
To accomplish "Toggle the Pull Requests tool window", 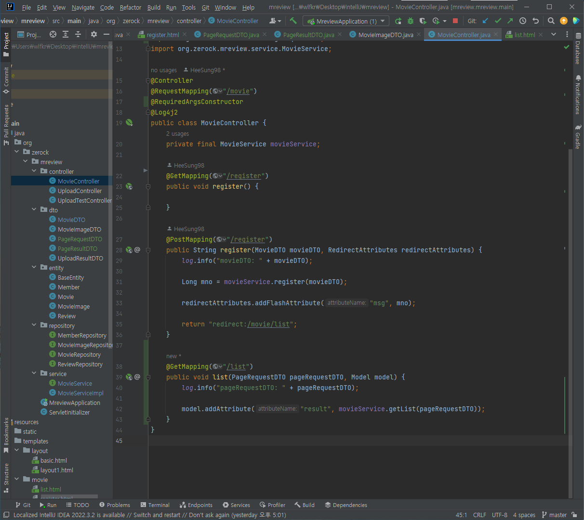I will click(x=6, y=125).
